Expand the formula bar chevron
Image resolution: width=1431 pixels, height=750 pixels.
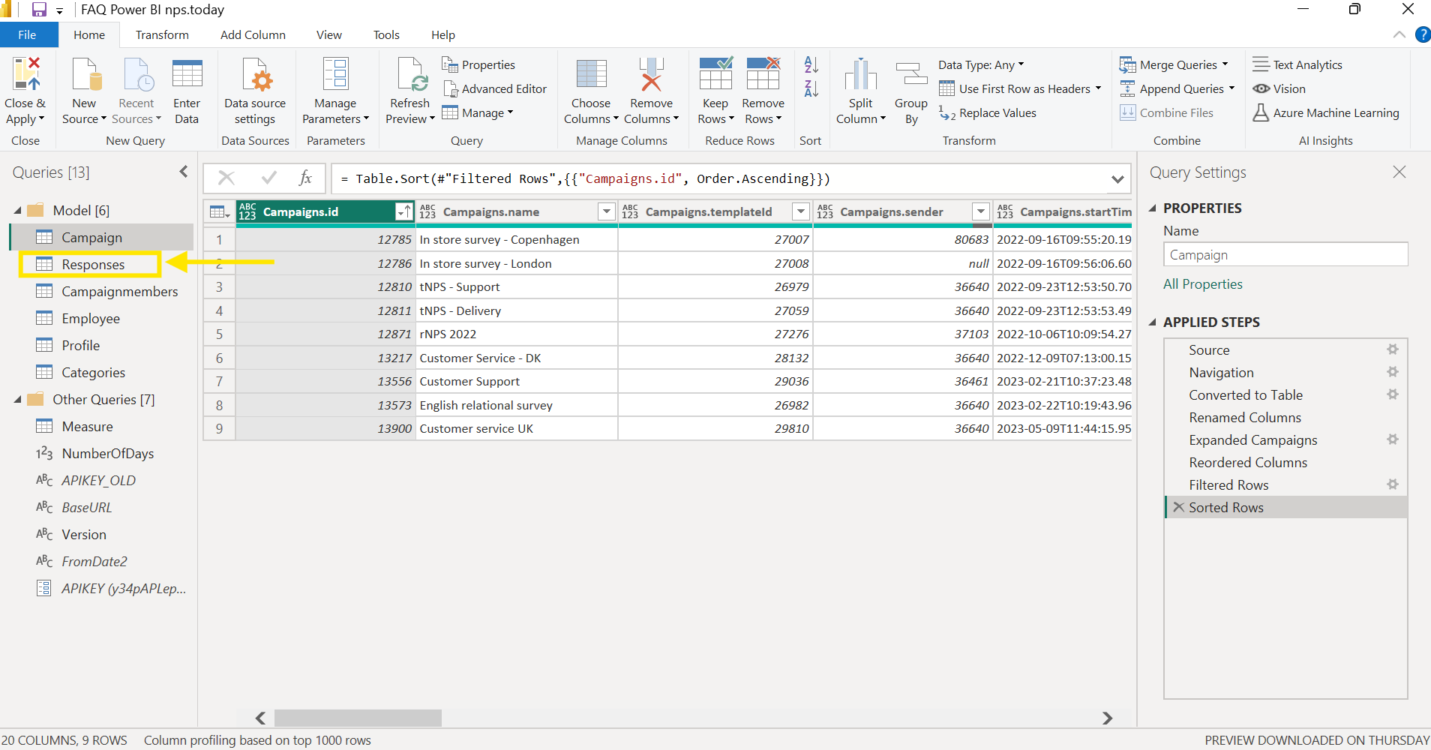1117,179
